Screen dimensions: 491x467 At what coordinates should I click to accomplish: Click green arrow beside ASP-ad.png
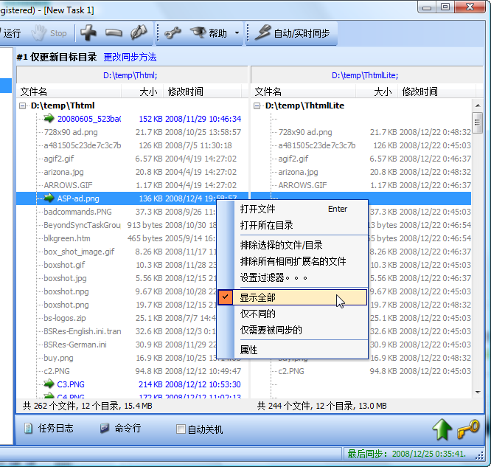[49, 198]
